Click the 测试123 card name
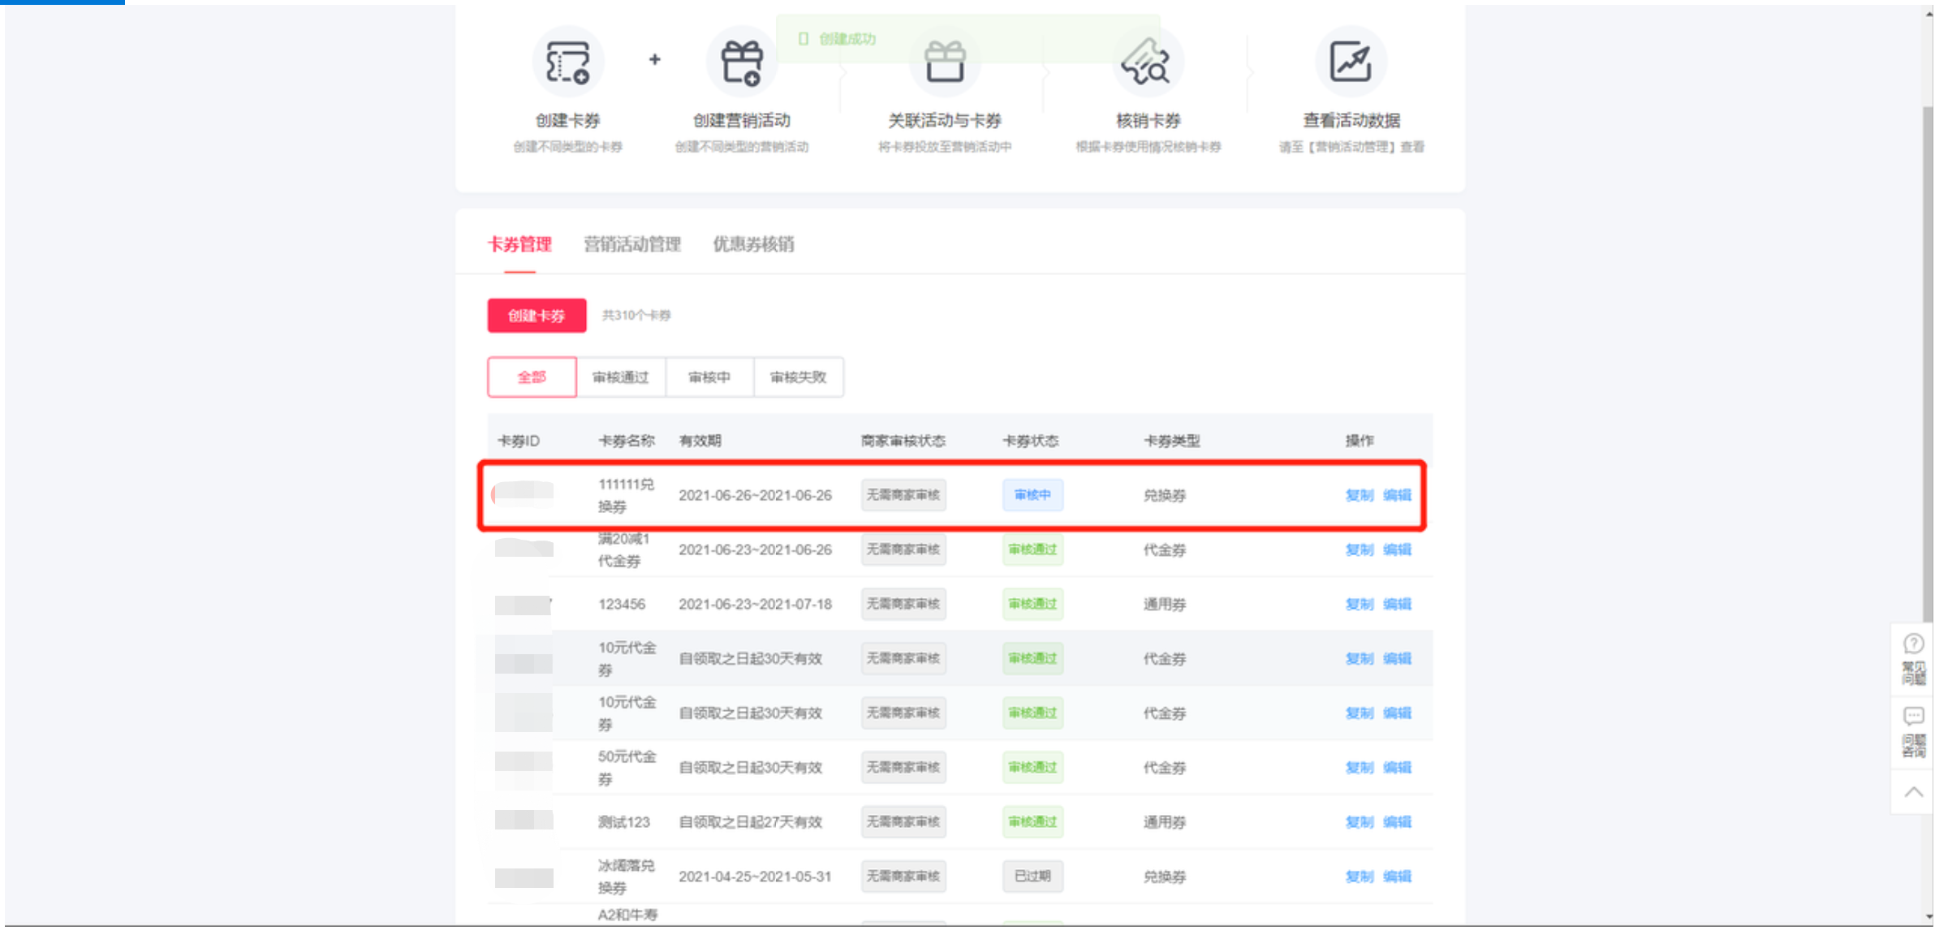 623,822
